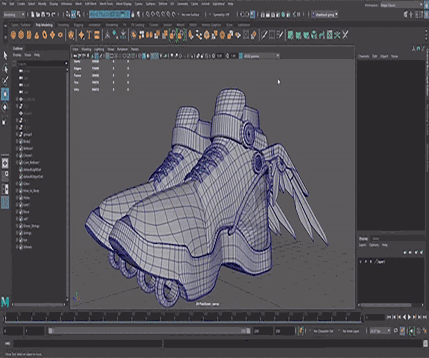The width and height of the screenshot is (429, 358).
Task: Pick the Select tool arrow in toolbox
Action: click(x=5, y=55)
